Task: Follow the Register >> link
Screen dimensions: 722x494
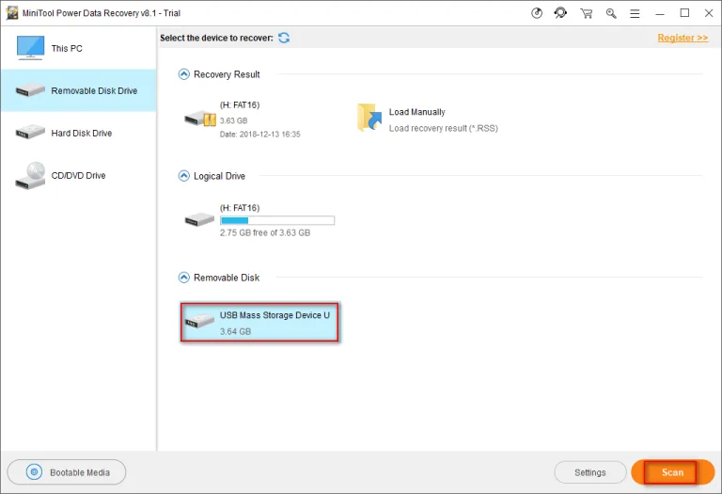Action: click(x=683, y=38)
